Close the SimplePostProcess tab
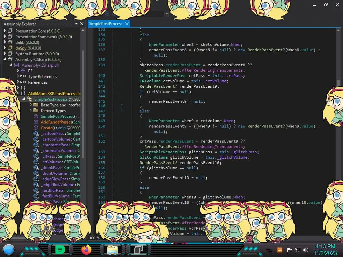The image size is (343, 257). pyautogui.click(x=127, y=24)
